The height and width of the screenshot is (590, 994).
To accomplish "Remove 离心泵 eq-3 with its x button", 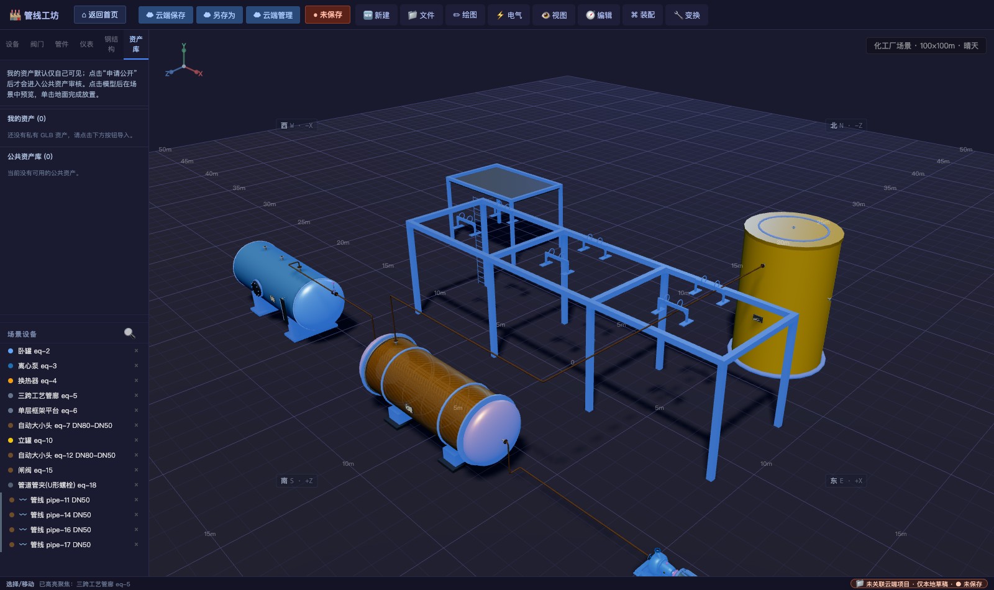I will pos(136,366).
